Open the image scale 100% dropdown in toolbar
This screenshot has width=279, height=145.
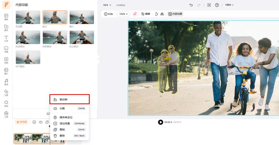pyautogui.click(x=123, y=14)
